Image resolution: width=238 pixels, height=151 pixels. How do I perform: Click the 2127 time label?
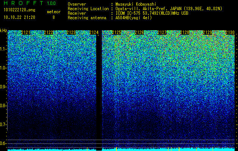click(162, 32)
